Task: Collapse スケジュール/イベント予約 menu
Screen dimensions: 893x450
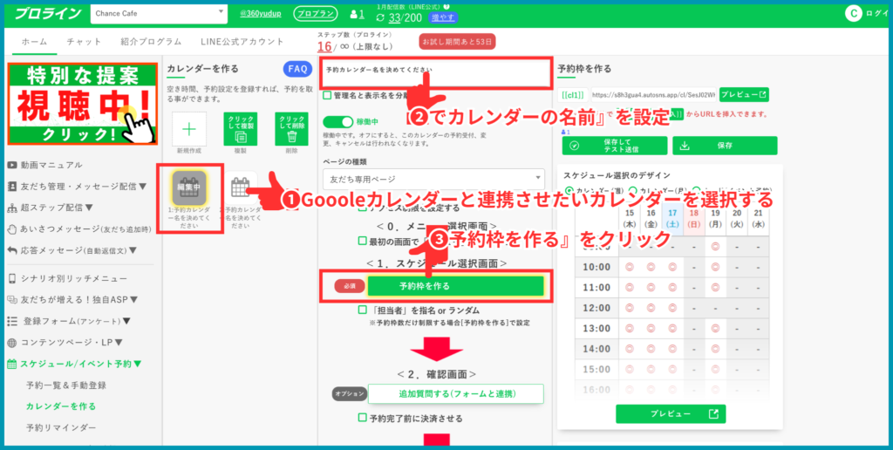Action: pos(75,364)
